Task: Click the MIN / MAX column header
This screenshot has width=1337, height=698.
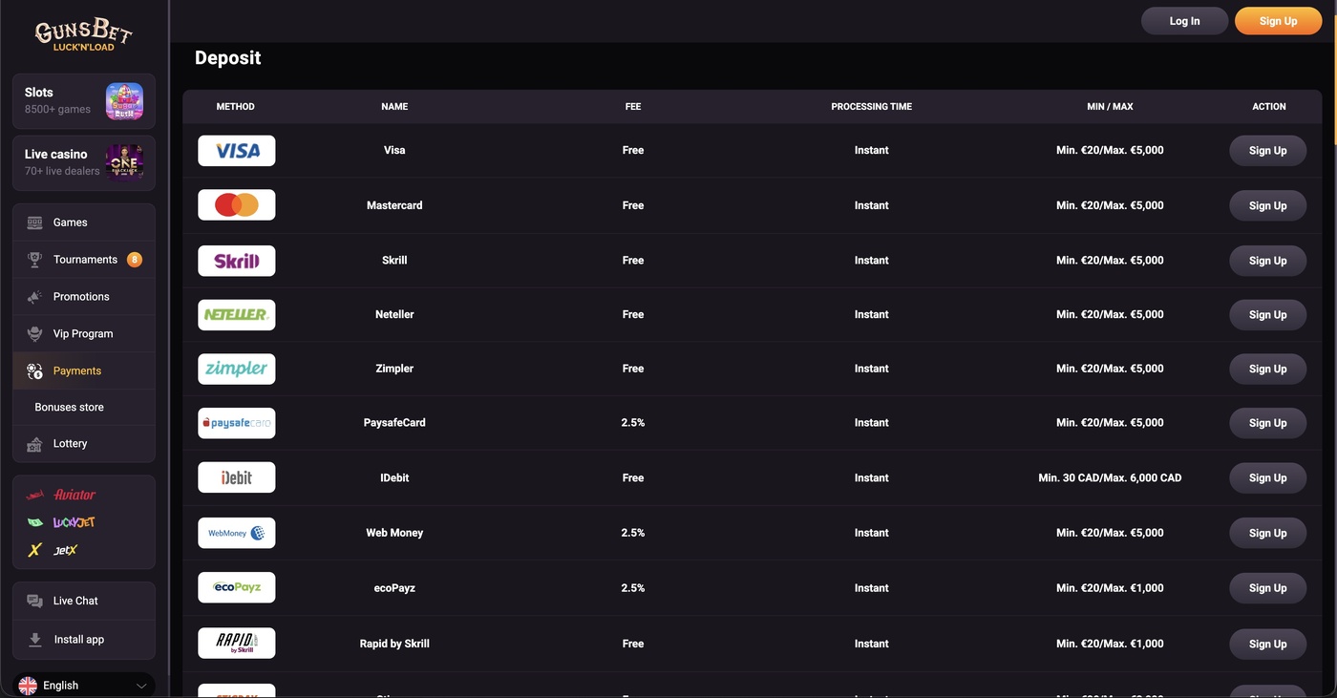Action: tap(1110, 107)
